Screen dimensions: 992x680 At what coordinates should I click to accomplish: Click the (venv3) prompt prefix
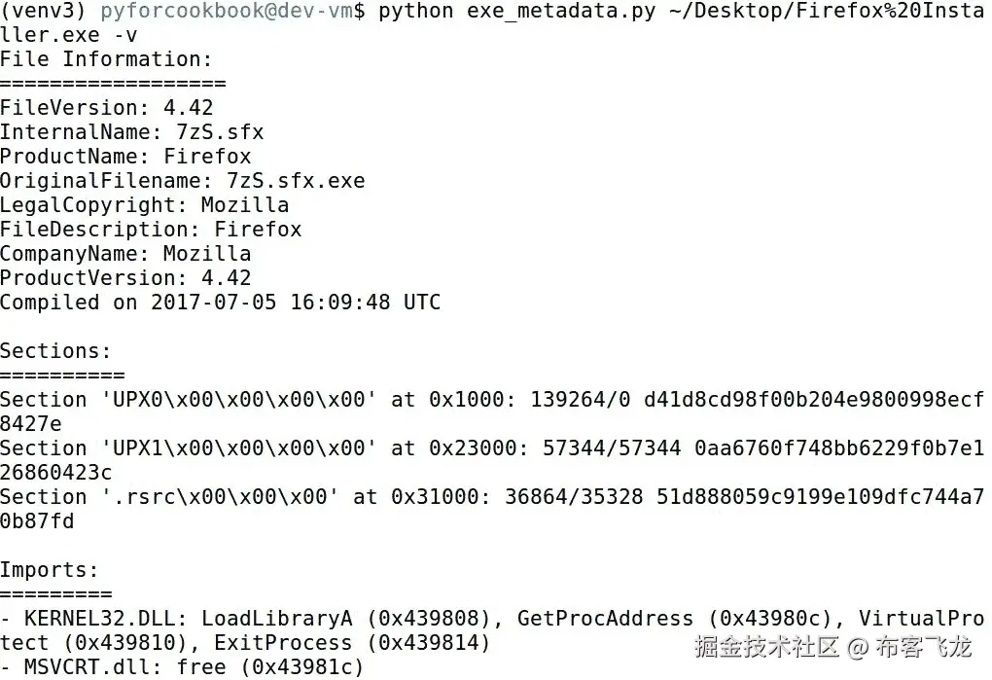coord(44,12)
